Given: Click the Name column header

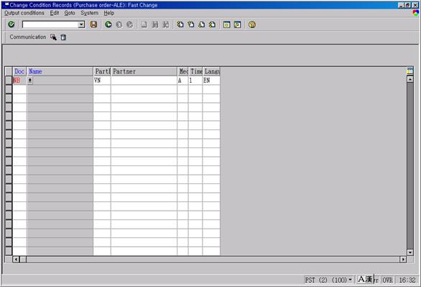Looking at the screenshot, I should [x=60, y=71].
